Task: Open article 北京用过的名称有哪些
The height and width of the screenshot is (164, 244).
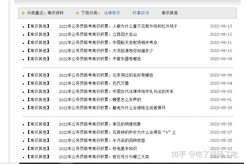Action: (x=106, y=75)
